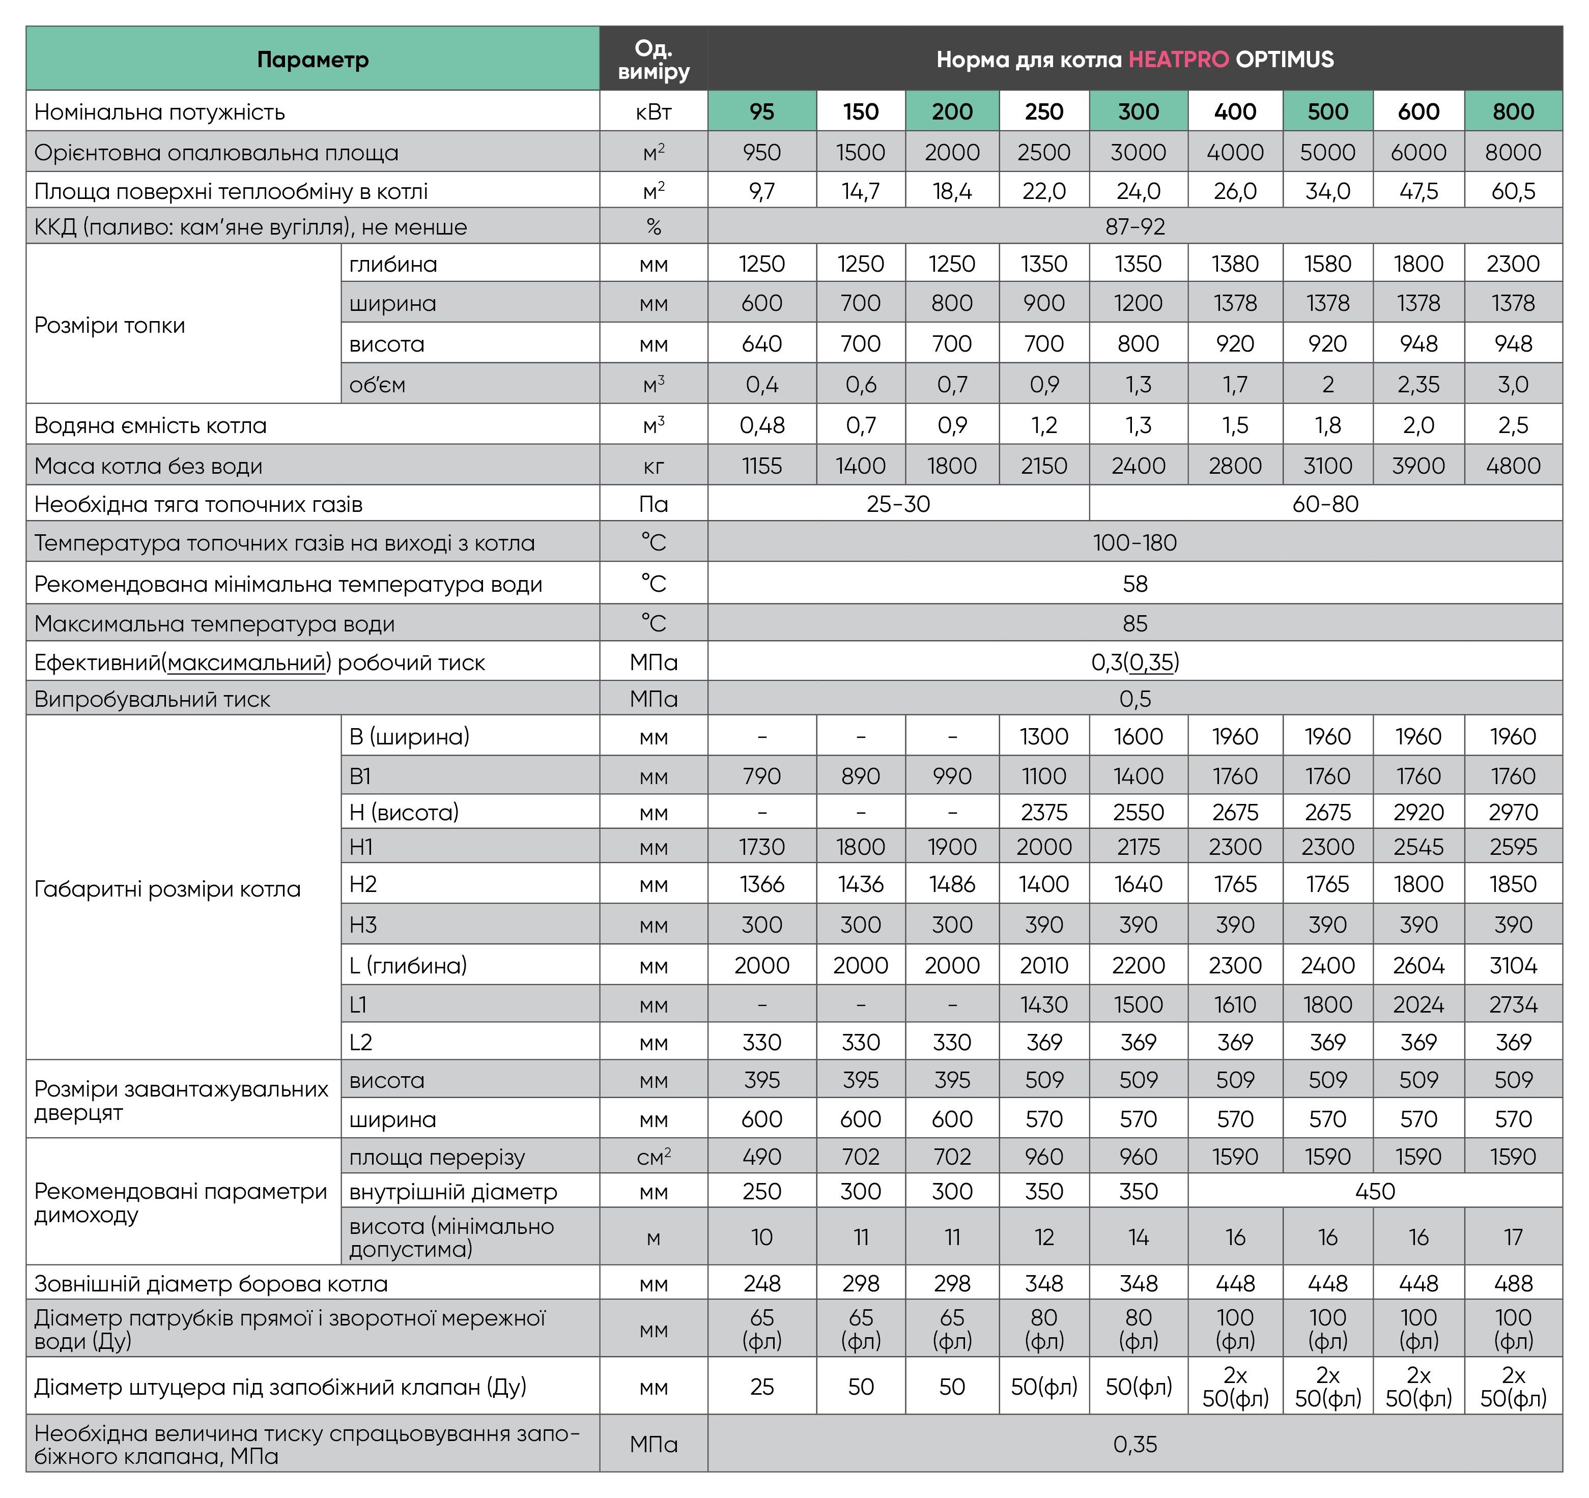Click the B width value "1300"
The height and width of the screenshot is (1498, 1589).
(x=1044, y=736)
